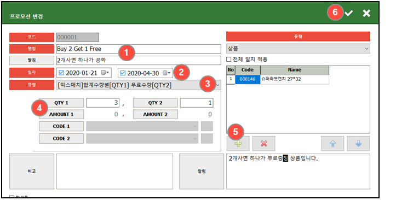Select product name 슈퍼라쳇렌지 27*32
Viewport: 396px width, 200px height.
pyautogui.click(x=295, y=79)
